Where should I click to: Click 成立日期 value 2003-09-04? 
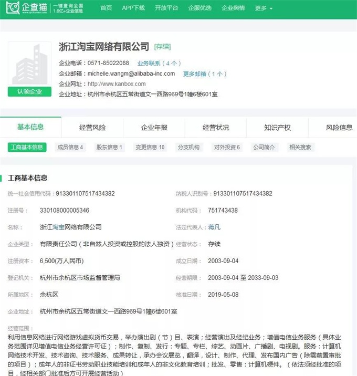coord(223,261)
